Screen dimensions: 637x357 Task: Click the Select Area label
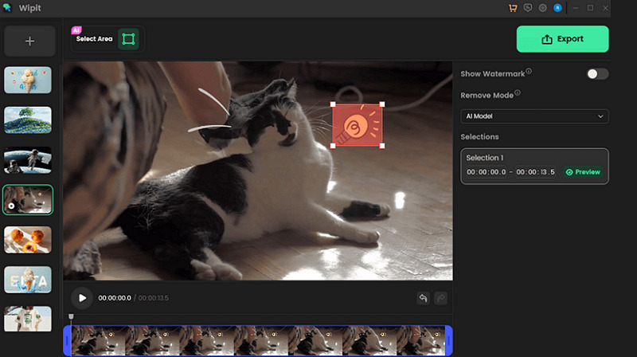click(94, 39)
